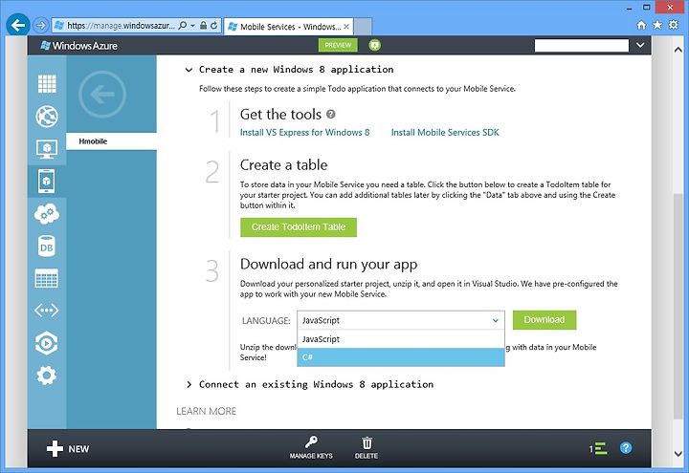The height and width of the screenshot is (473, 689).
Task: Open a new browser tab
Action: click(363, 27)
